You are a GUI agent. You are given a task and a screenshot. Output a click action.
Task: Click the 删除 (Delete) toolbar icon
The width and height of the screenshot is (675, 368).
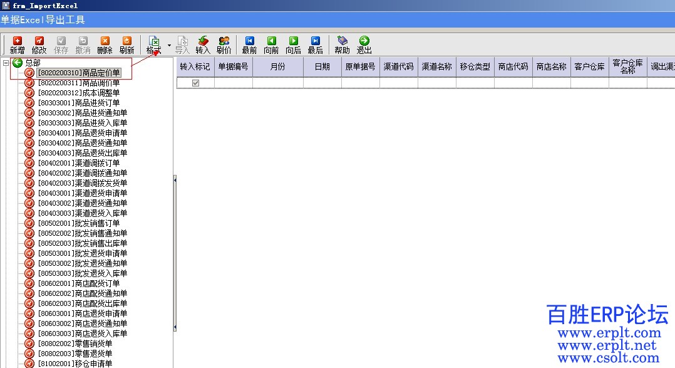click(x=105, y=45)
